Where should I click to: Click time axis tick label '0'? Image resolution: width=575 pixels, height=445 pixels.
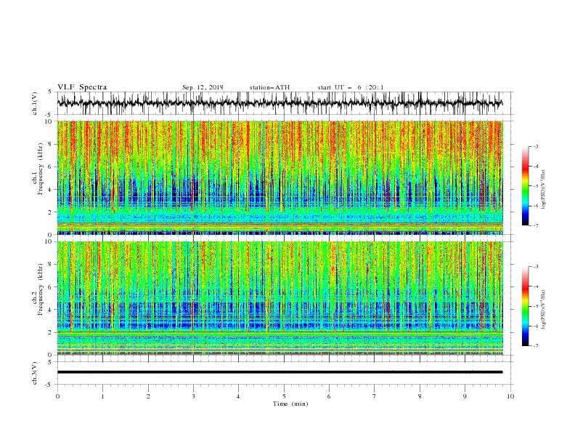[57, 396]
